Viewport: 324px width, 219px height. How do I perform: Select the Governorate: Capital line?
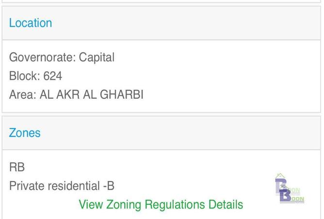pos(62,57)
